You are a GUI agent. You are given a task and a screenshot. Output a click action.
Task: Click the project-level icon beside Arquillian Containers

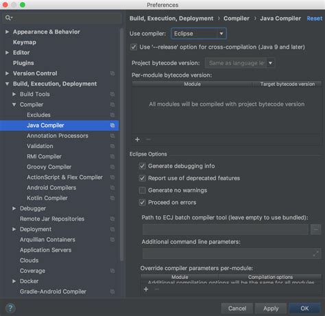point(112,240)
